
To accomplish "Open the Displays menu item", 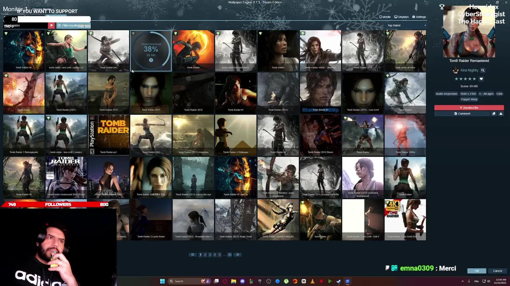I will (401, 17).
